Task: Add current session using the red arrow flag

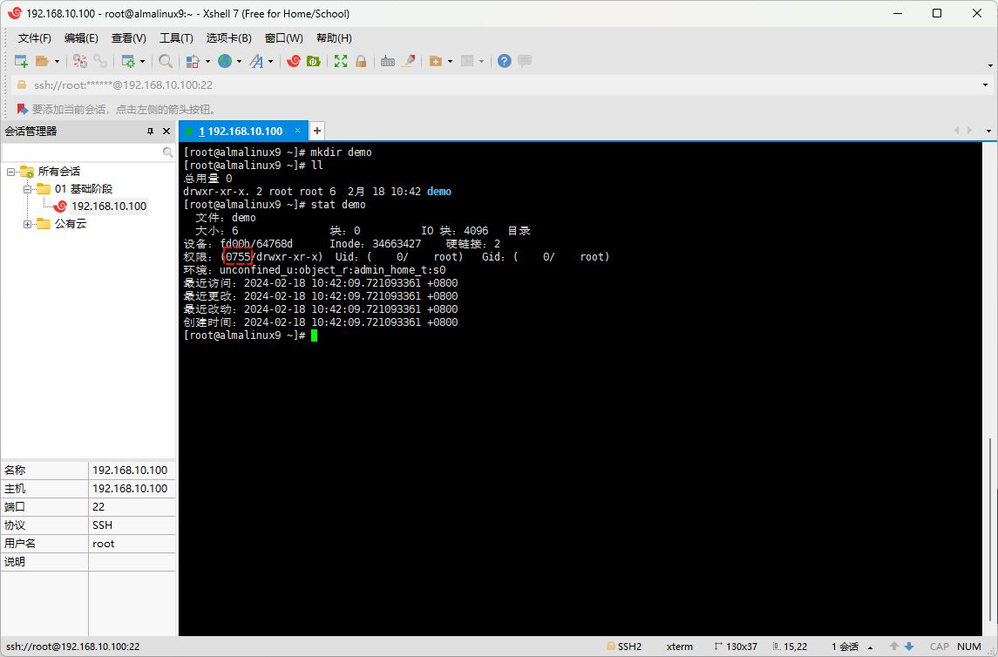Action: click(23, 110)
